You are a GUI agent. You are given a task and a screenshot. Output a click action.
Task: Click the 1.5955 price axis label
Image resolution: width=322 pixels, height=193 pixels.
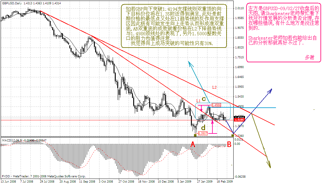pyautogui.click(x=239, y=87)
